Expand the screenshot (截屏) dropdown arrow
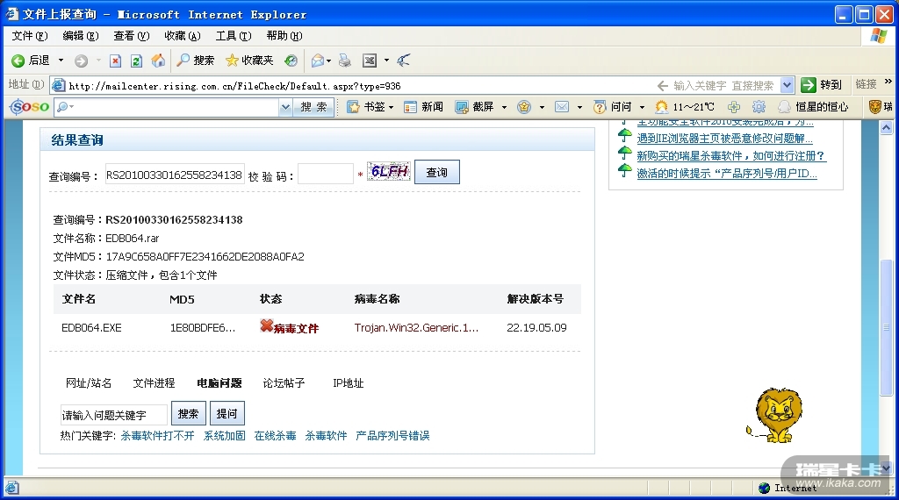This screenshot has width=899, height=500. (x=504, y=107)
